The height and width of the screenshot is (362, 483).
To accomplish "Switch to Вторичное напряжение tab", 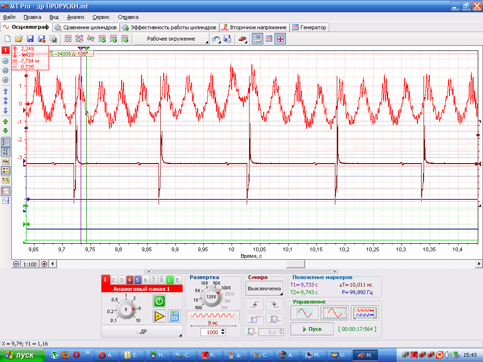I will point(254,27).
